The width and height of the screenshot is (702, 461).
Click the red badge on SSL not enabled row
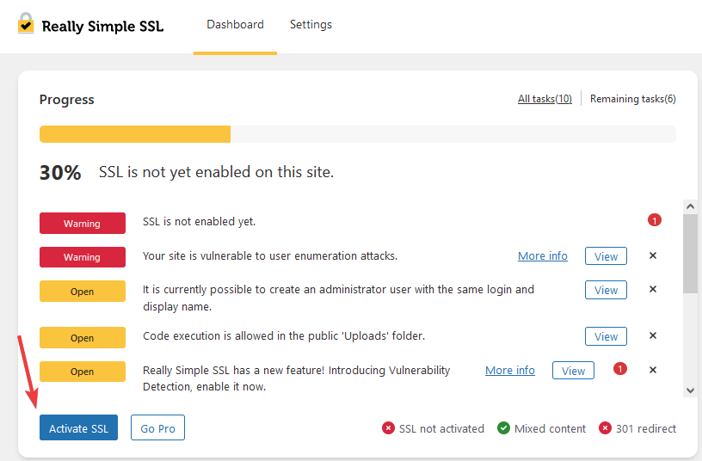click(655, 221)
